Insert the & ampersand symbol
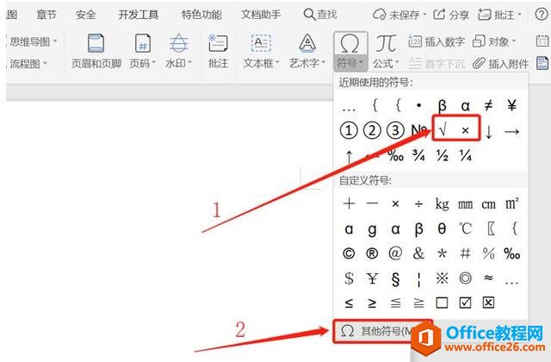This screenshot has height=362, width=551. pyautogui.click(x=418, y=253)
